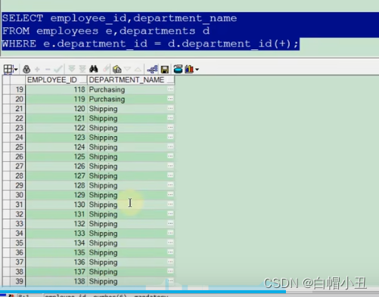Click employee ID cell 123
Screen dimensions: 379x297
tap(56, 138)
